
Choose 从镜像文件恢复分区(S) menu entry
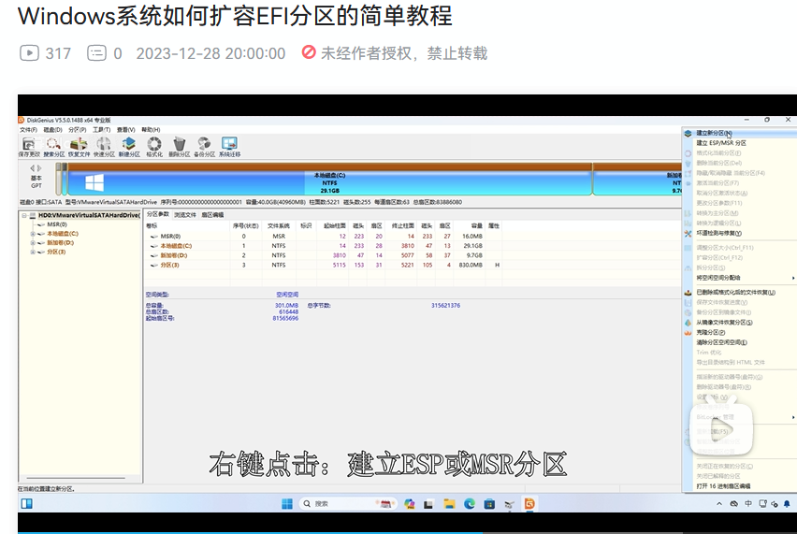pyautogui.click(x=740, y=322)
